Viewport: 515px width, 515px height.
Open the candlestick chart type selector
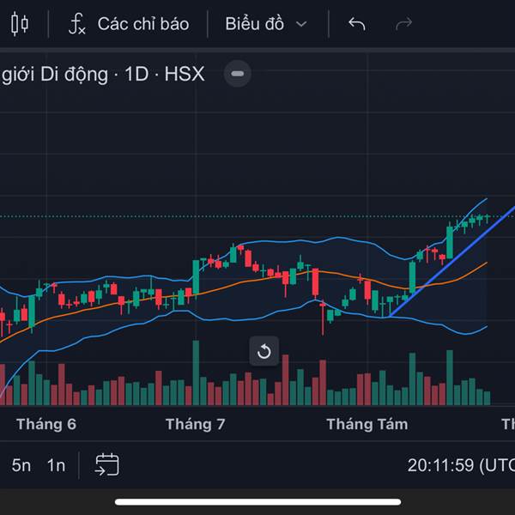[x=20, y=24]
